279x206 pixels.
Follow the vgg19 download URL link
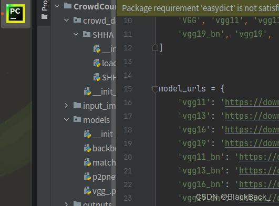(x=252, y=143)
